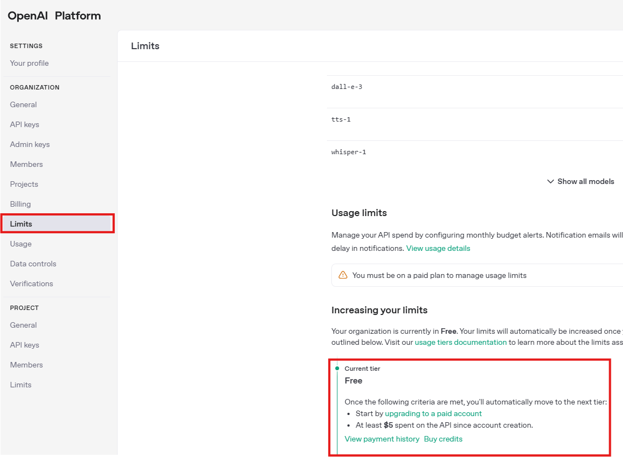623x457 pixels.
Task: Open the Usage page
Action: tap(20, 244)
